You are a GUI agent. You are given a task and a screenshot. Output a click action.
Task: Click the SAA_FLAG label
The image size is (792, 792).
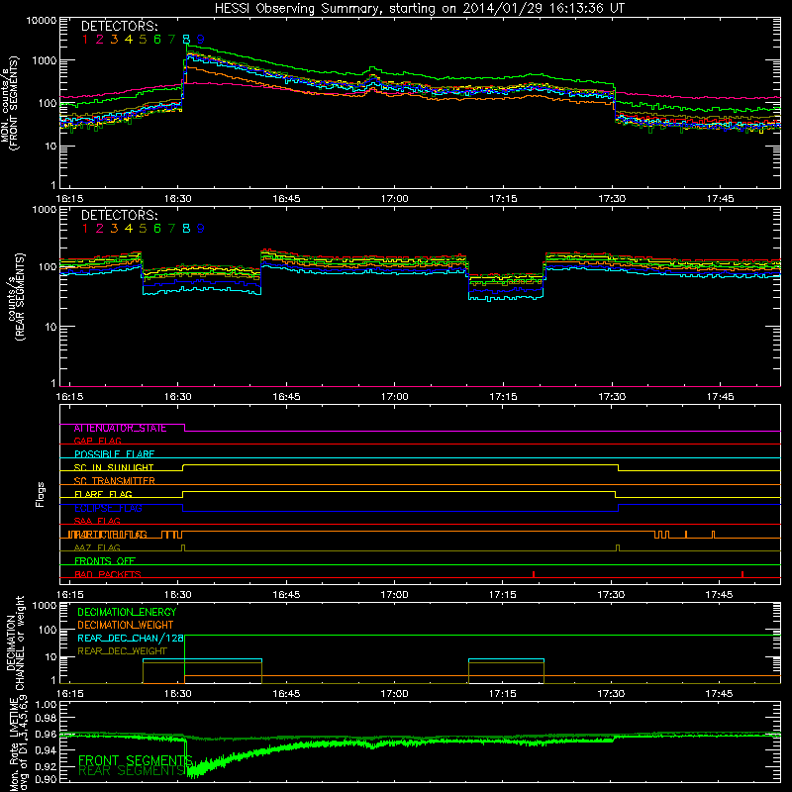(x=97, y=522)
